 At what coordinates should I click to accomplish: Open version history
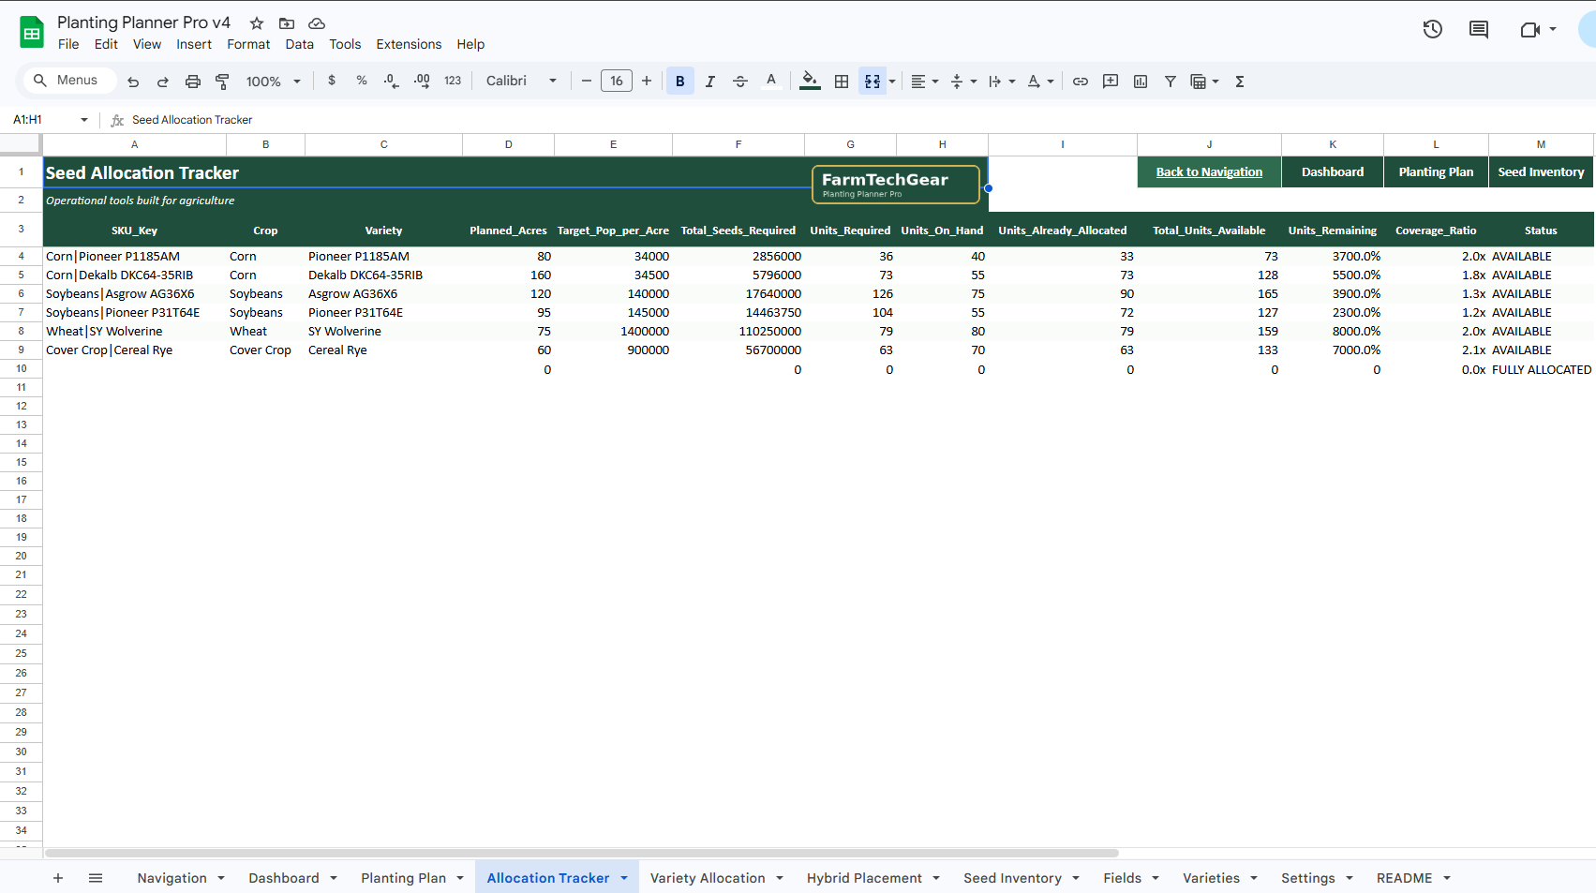pyautogui.click(x=1432, y=29)
